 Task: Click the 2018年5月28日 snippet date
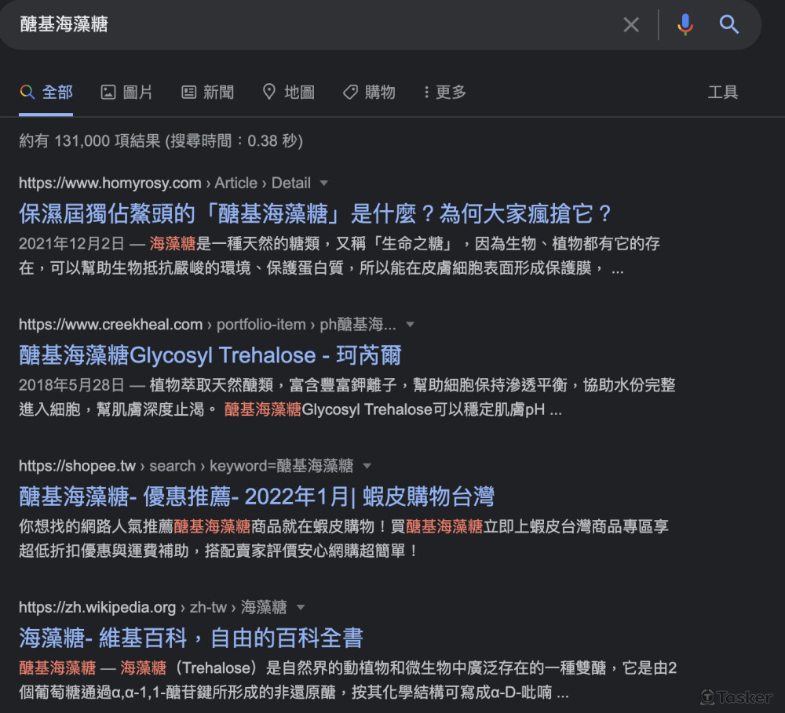[x=71, y=385]
